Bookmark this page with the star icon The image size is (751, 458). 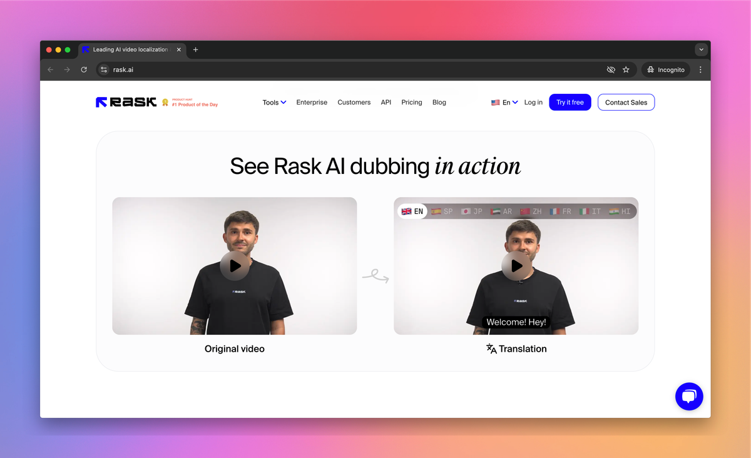(x=626, y=69)
